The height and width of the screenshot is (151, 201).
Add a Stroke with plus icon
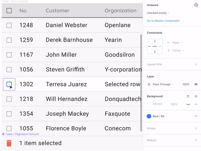196,128
